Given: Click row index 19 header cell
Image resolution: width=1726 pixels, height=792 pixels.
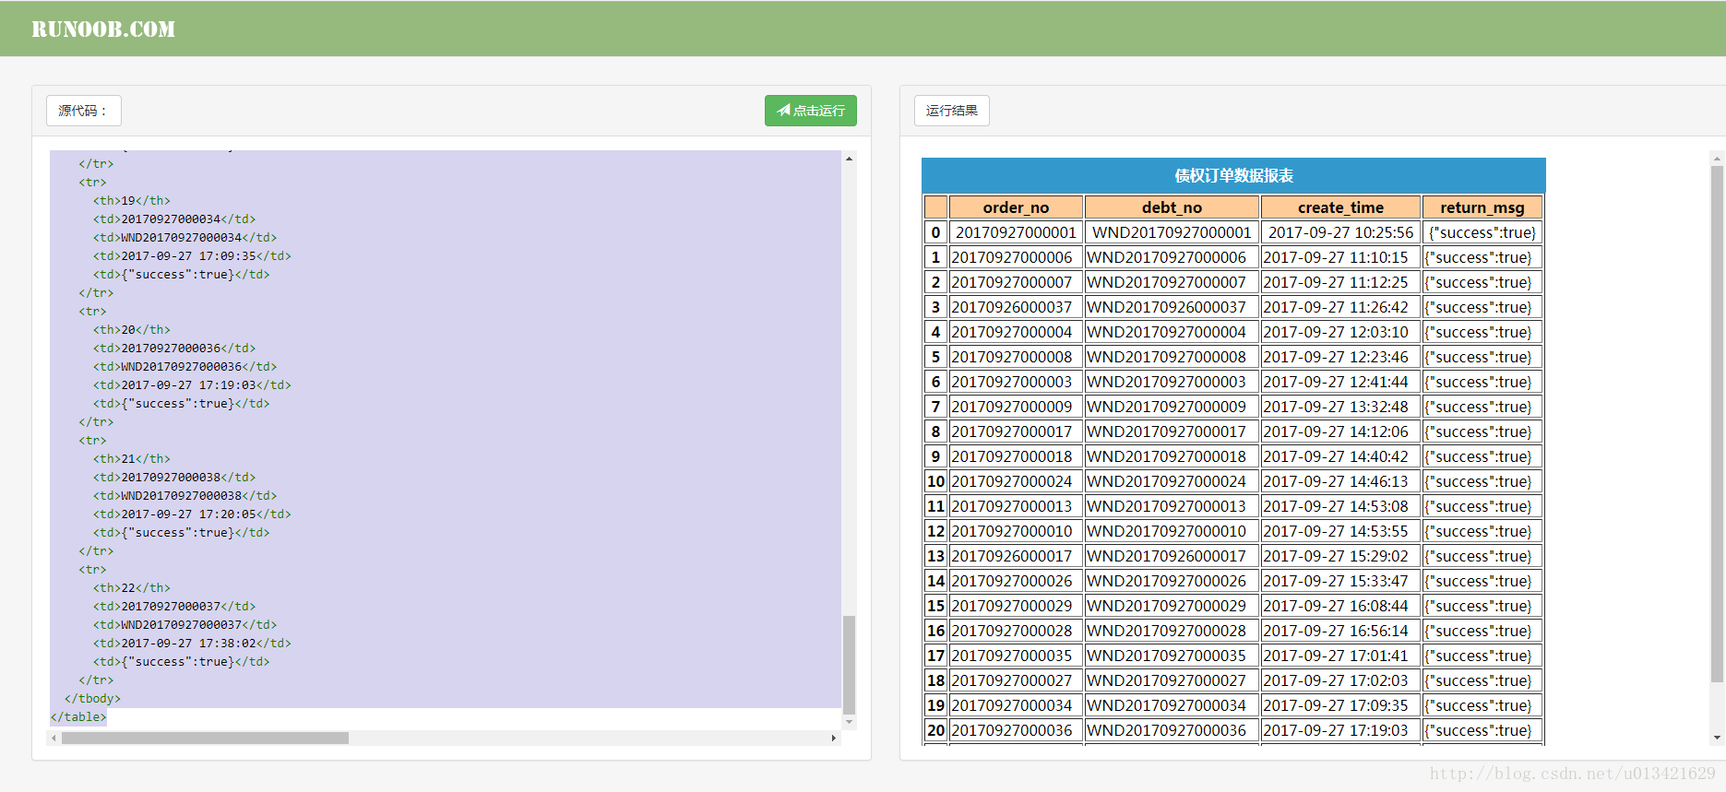Looking at the screenshot, I should coord(935,705).
